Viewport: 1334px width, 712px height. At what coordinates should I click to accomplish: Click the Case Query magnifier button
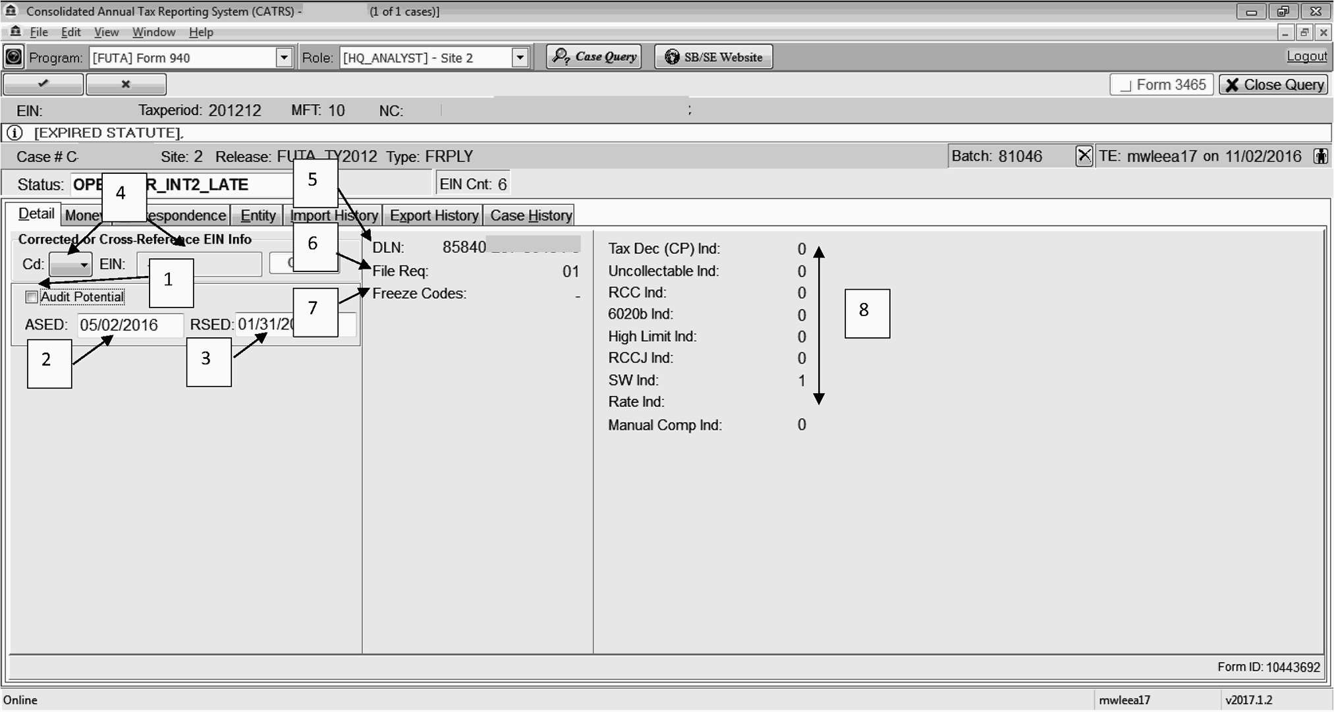[x=594, y=57]
